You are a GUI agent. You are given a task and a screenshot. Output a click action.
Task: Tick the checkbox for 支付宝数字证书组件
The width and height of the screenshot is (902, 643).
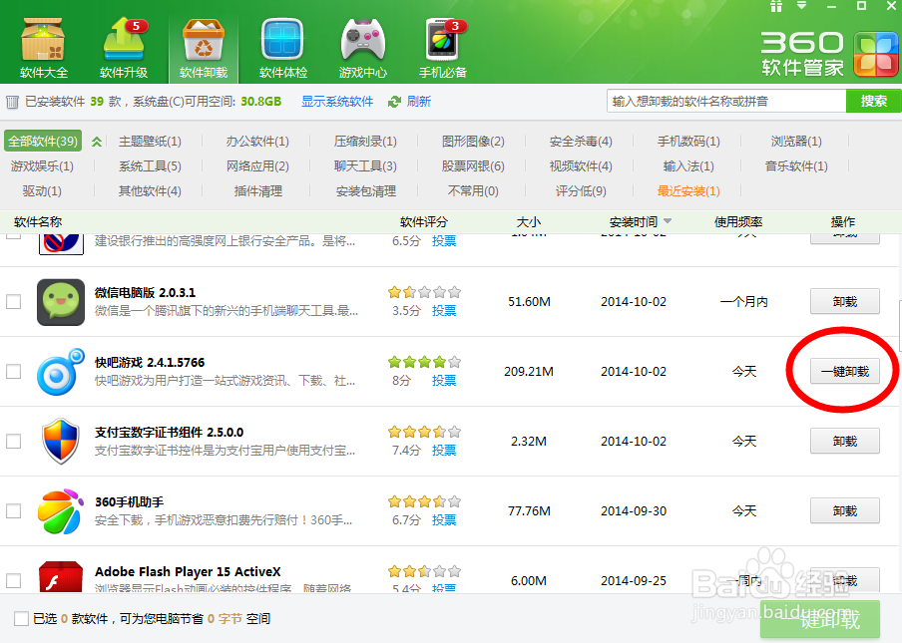(13, 441)
